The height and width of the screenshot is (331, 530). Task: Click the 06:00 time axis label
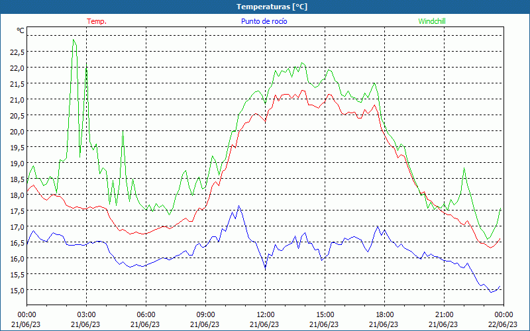pyautogui.click(x=146, y=315)
